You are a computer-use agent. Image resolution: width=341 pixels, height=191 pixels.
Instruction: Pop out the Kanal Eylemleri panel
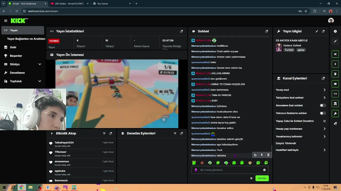pos(323,79)
